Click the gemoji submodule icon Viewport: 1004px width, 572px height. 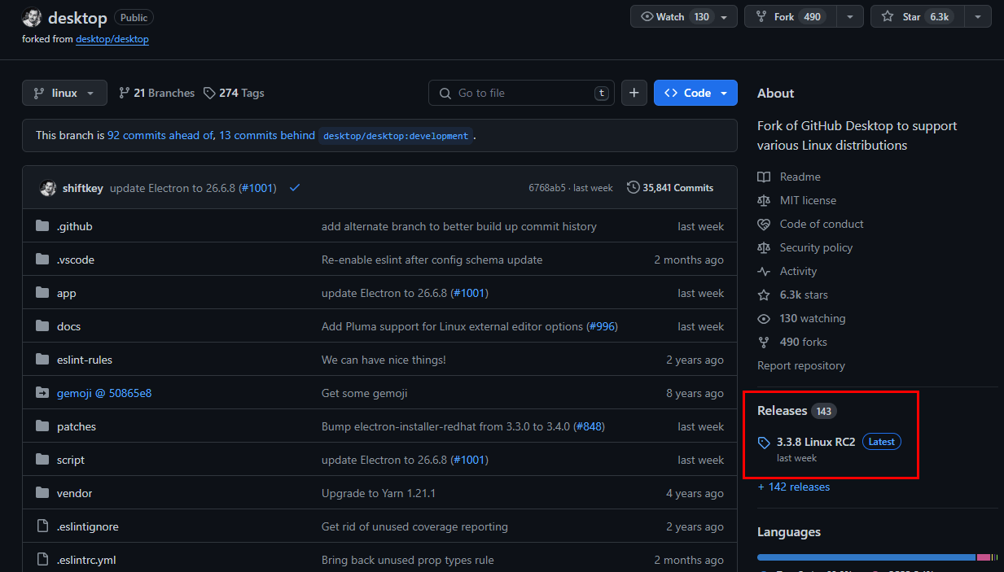42,393
